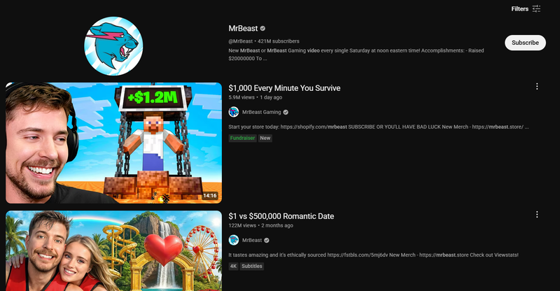Open the Filters button label
The image size is (560, 291).
click(x=519, y=9)
